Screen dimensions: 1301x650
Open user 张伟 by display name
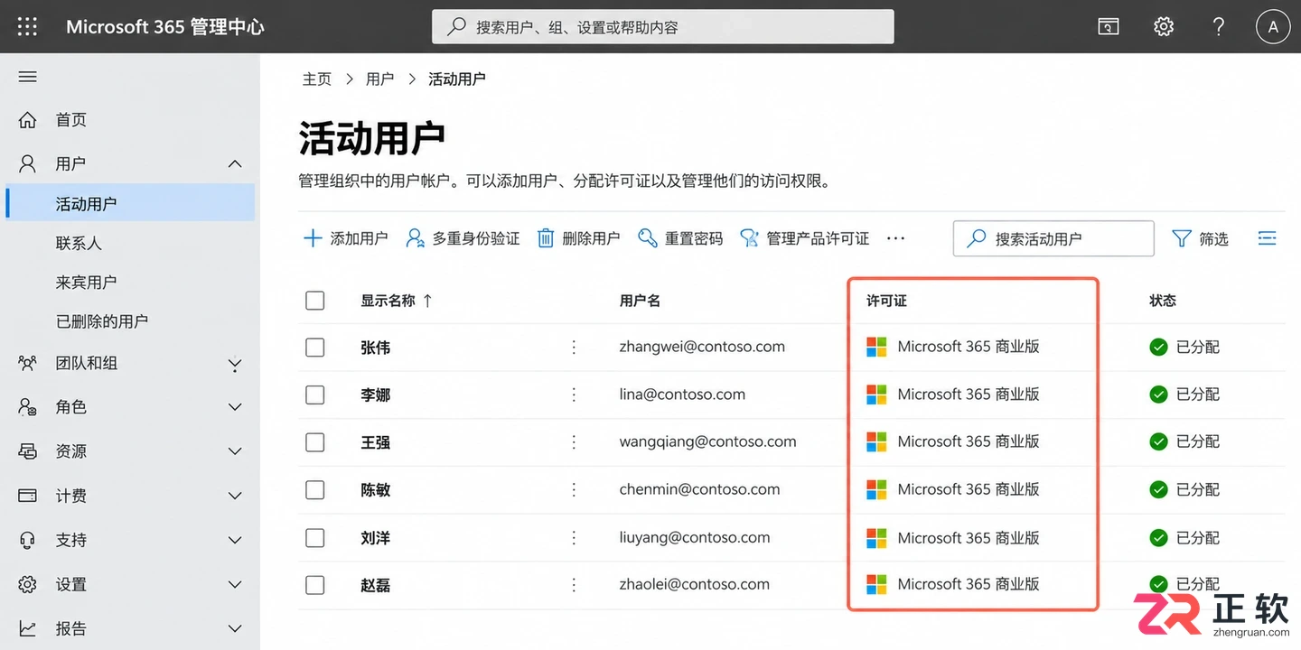pos(376,348)
